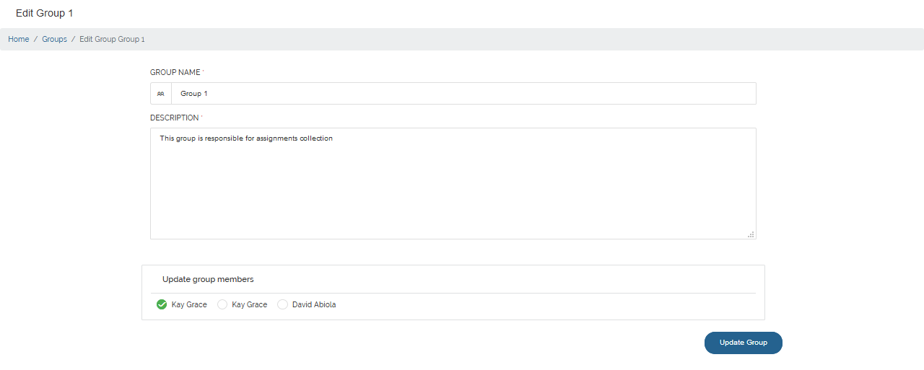Click the group people icon beside name field
Viewport: 924px width, 370px height.
pos(161,94)
